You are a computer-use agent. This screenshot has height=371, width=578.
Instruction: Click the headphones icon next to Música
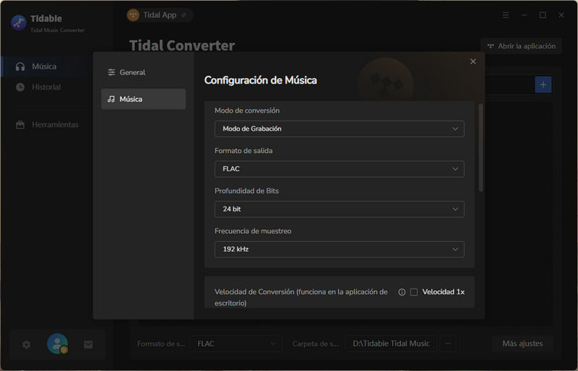20,66
